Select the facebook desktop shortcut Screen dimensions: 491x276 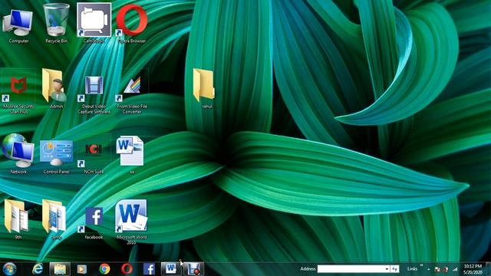click(94, 223)
